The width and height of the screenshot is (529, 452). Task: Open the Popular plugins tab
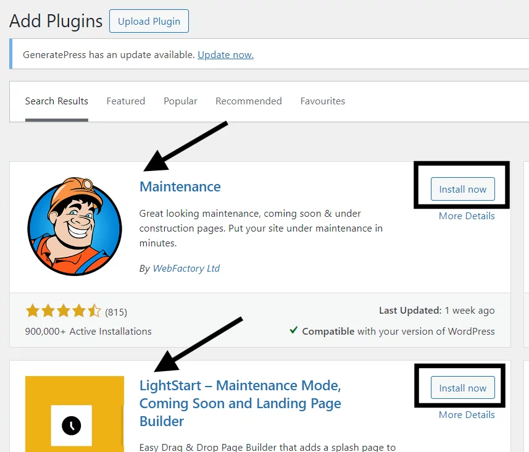[180, 101]
